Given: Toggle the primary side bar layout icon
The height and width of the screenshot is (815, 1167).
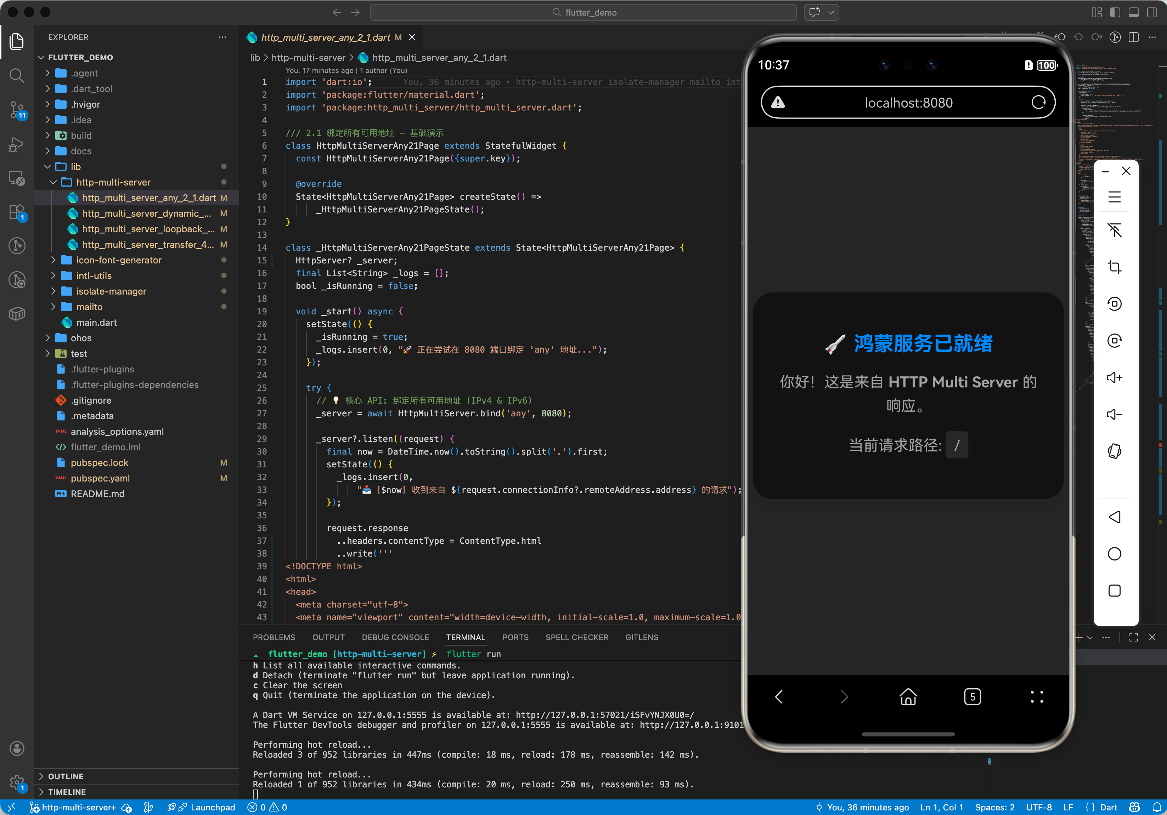Looking at the screenshot, I should (1115, 12).
